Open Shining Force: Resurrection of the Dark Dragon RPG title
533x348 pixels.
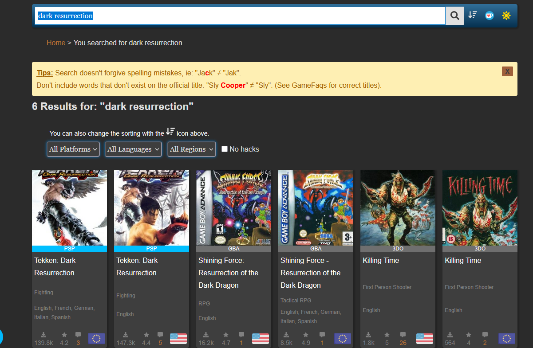point(229,273)
